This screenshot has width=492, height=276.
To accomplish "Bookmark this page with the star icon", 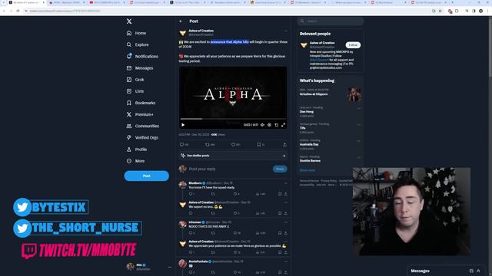I will tap(440, 11).
